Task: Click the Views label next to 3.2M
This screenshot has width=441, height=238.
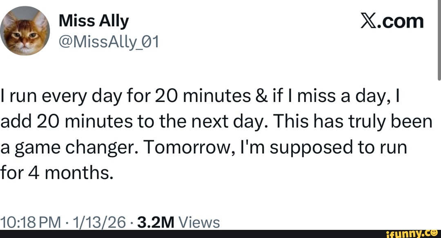Action: pyautogui.click(x=199, y=221)
